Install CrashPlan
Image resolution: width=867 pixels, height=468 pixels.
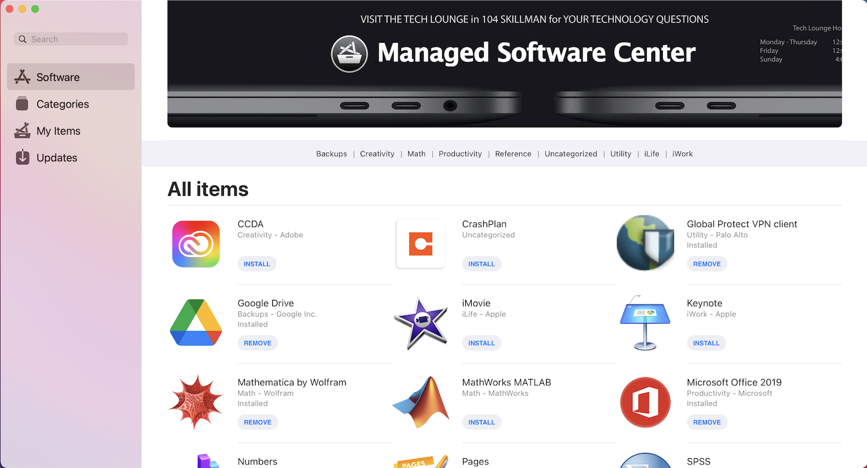[481, 264]
